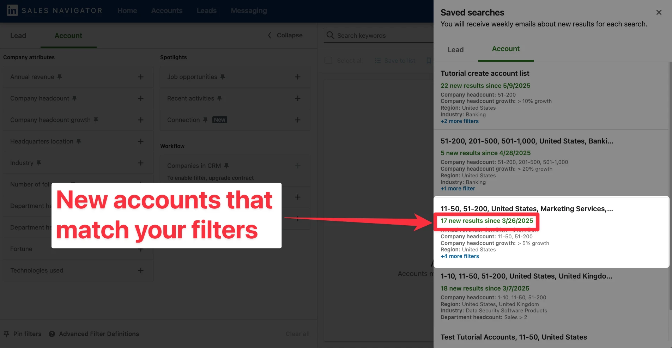This screenshot has width=672, height=348.
Task: Click saved search titled 51-200, 201-500, 501-1,000
Action: click(x=527, y=141)
